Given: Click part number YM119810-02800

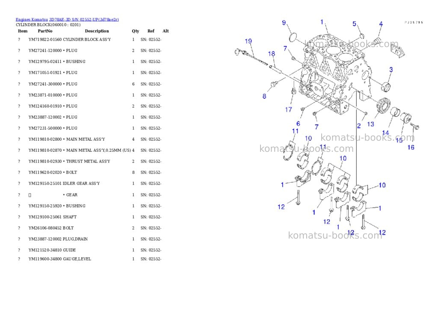Looking at the screenshot, I should [x=45, y=139].
